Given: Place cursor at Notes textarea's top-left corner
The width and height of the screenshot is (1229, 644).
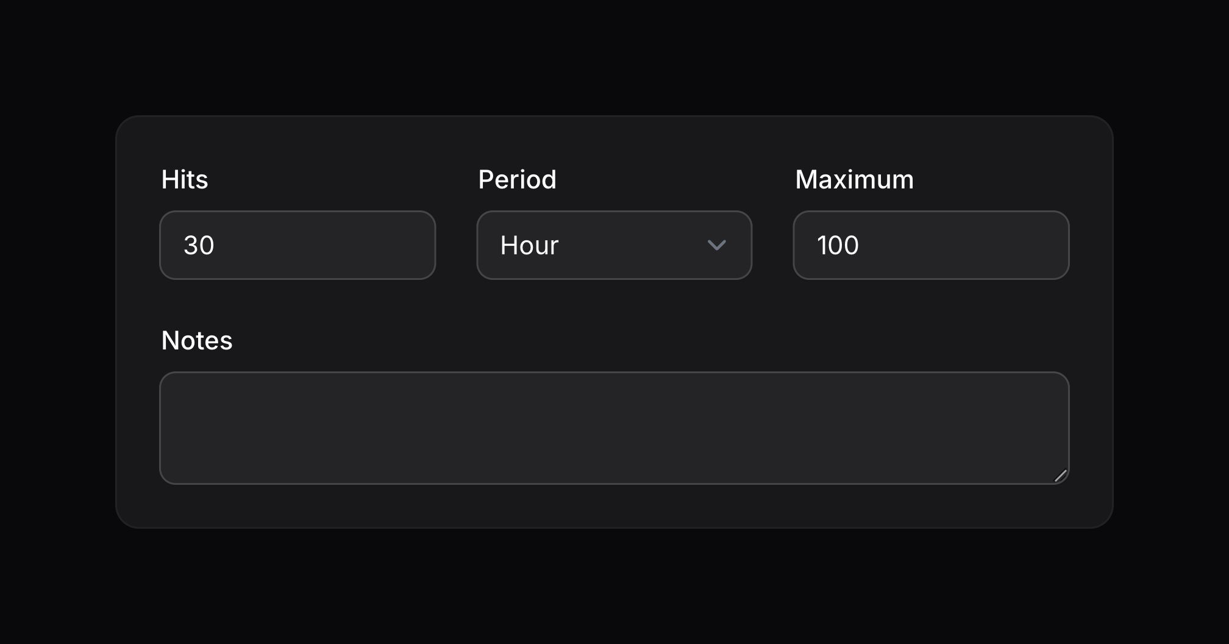Looking at the screenshot, I should [174, 384].
